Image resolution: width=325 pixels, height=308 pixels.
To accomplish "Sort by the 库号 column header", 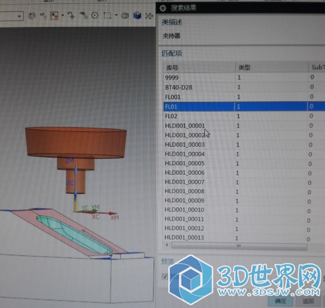I will point(199,67).
